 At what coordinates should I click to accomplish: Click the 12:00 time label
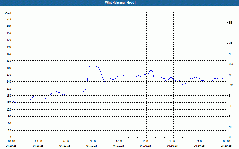(x=119, y=141)
